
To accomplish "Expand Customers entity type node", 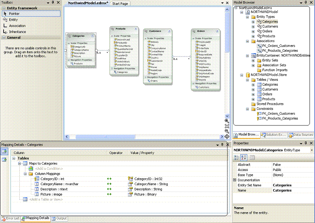I will 253,27.
